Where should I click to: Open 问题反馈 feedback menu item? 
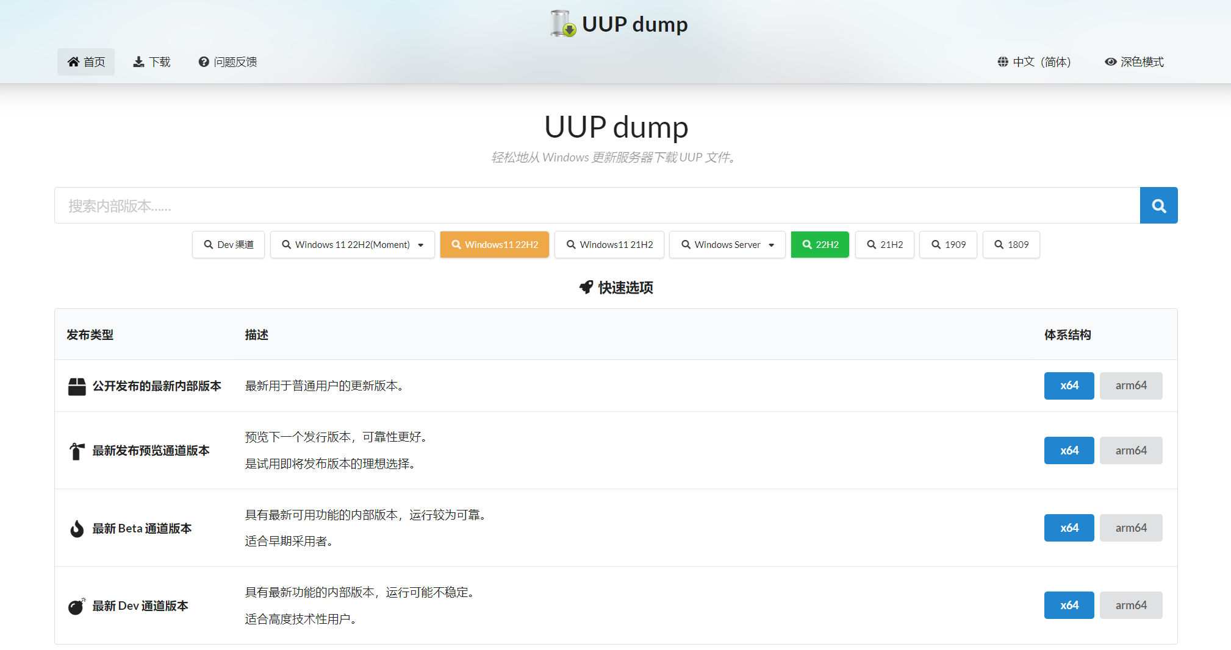pos(228,62)
